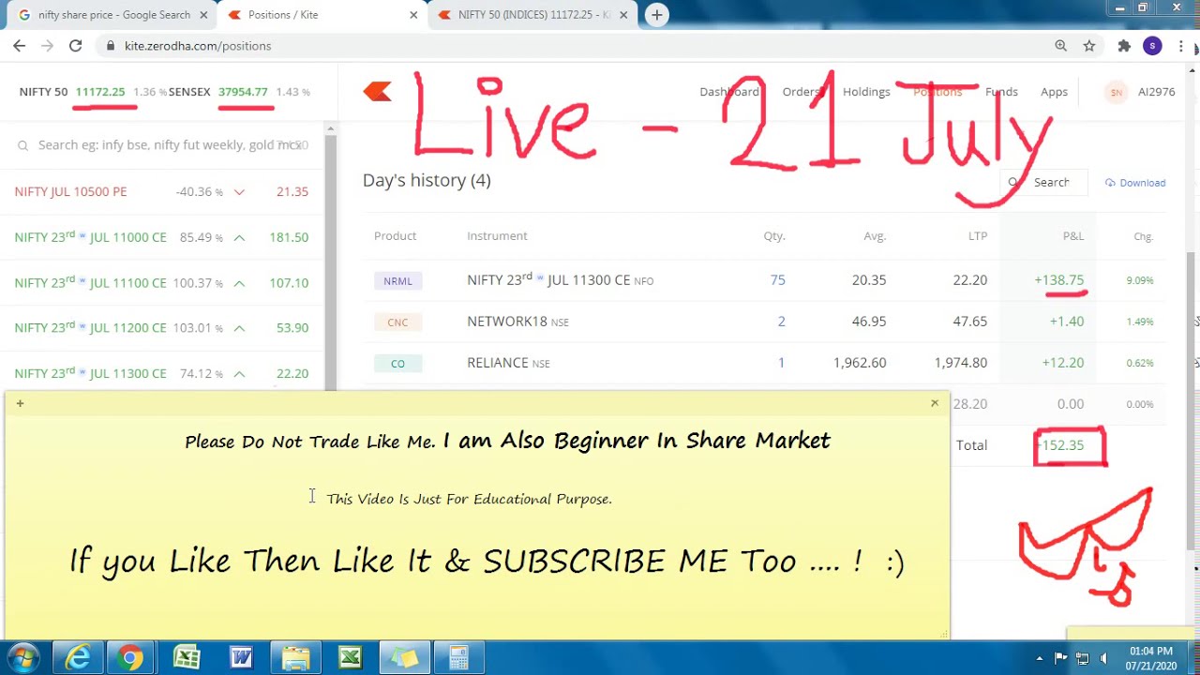Screen dimensions: 1200x675
Task: Open the Chrome profile avatar S
Action: click(1152, 46)
